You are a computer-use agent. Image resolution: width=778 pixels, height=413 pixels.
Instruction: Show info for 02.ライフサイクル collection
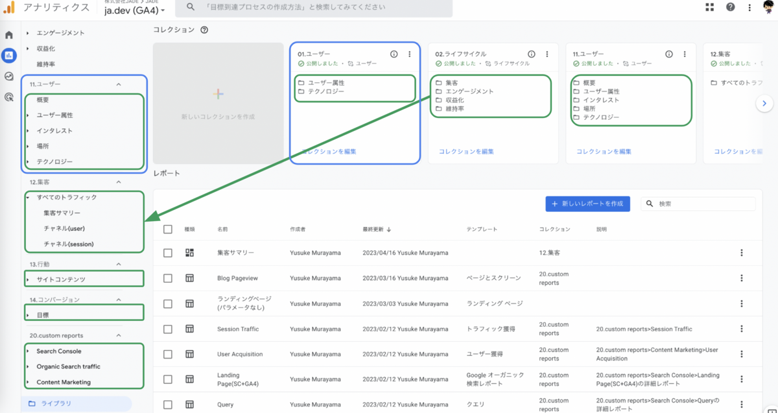[532, 54]
